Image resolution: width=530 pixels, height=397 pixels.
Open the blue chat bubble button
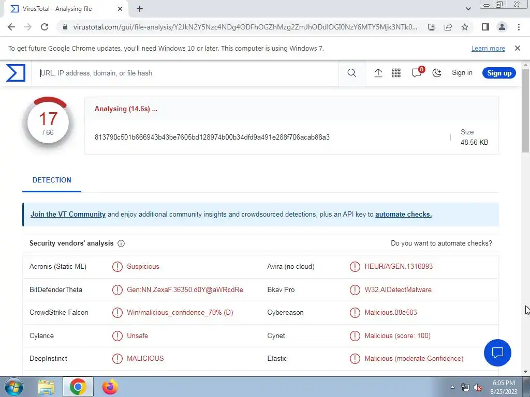497,353
